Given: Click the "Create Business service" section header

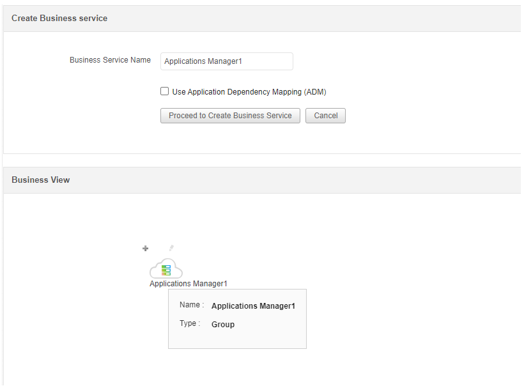Looking at the screenshot, I should pos(59,19).
